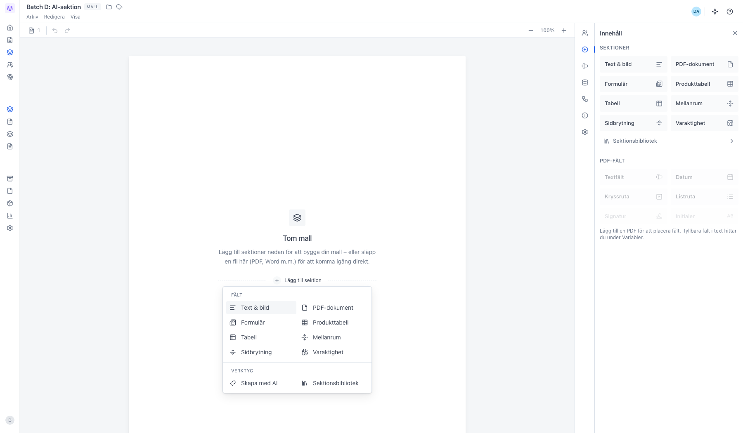Go to home icon in left sidebar
The width and height of the screenshot is (743, 433).
coord(10,28)
